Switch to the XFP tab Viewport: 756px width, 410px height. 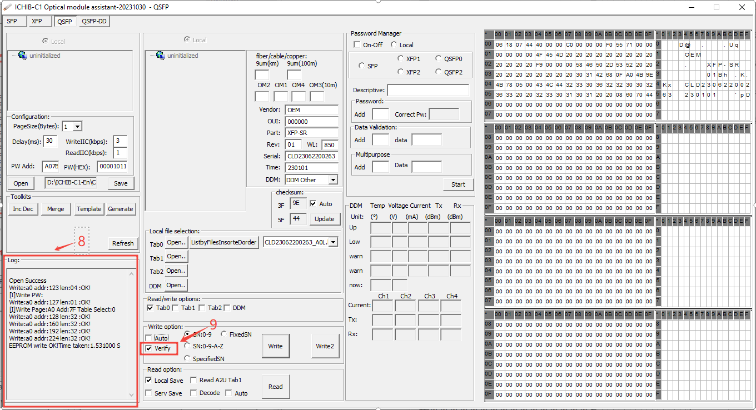(x=37, y=21)
